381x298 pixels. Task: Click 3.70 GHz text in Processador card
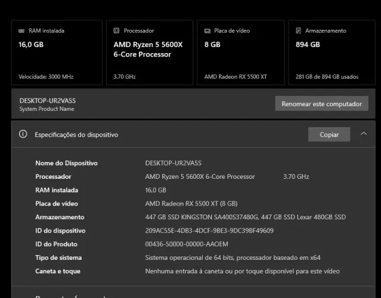tap(125, 77)
